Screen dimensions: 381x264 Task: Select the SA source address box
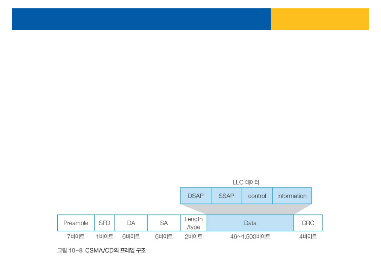pos(164,223)
